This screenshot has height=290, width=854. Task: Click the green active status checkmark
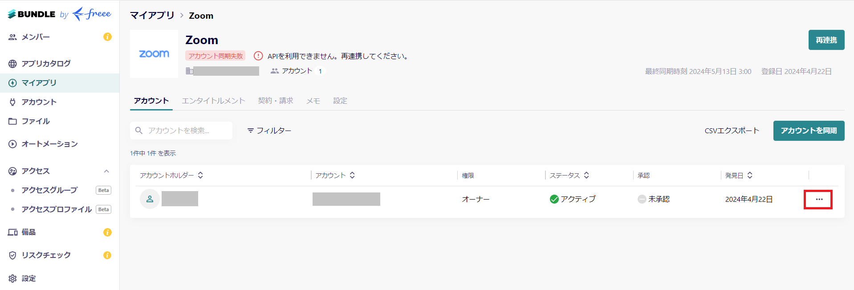click(x=554, y=199)
